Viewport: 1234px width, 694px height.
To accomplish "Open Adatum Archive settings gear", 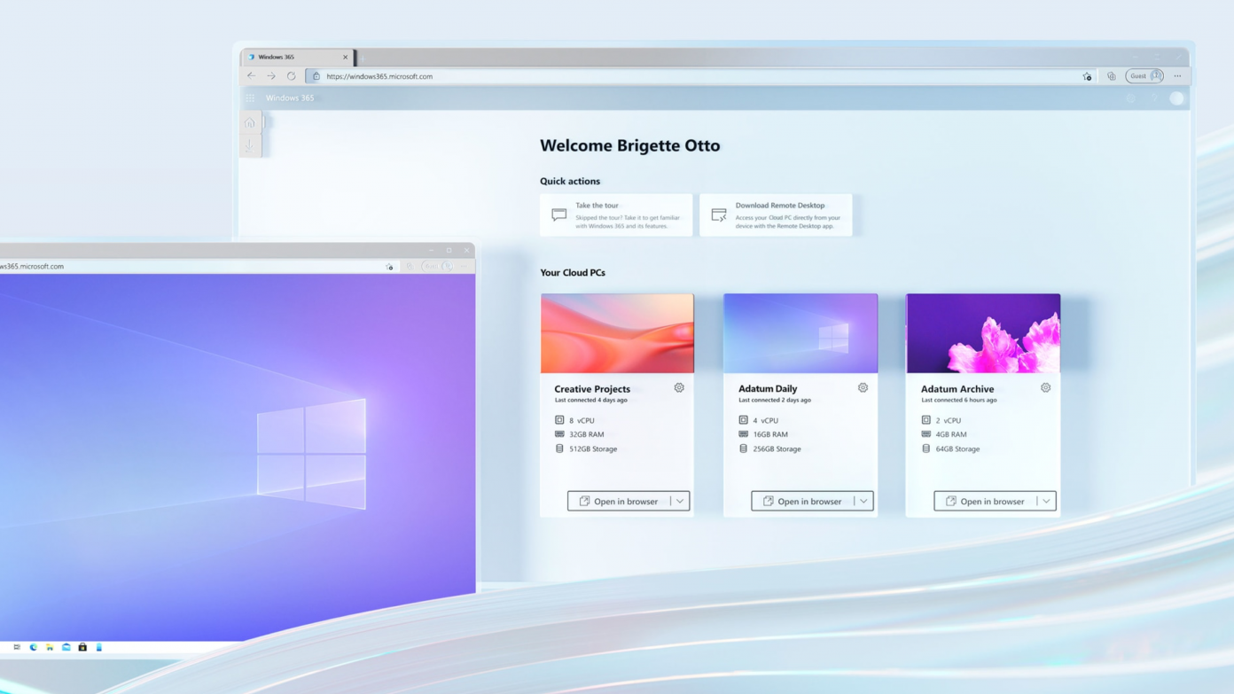I will pos(1046,387).
